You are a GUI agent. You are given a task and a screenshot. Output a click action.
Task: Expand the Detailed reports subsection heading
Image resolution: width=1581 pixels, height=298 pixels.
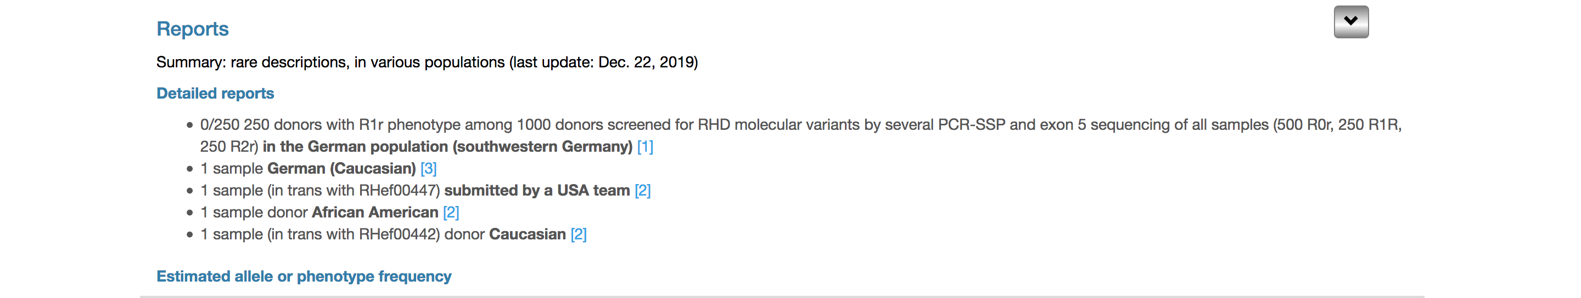coord(215,93)
